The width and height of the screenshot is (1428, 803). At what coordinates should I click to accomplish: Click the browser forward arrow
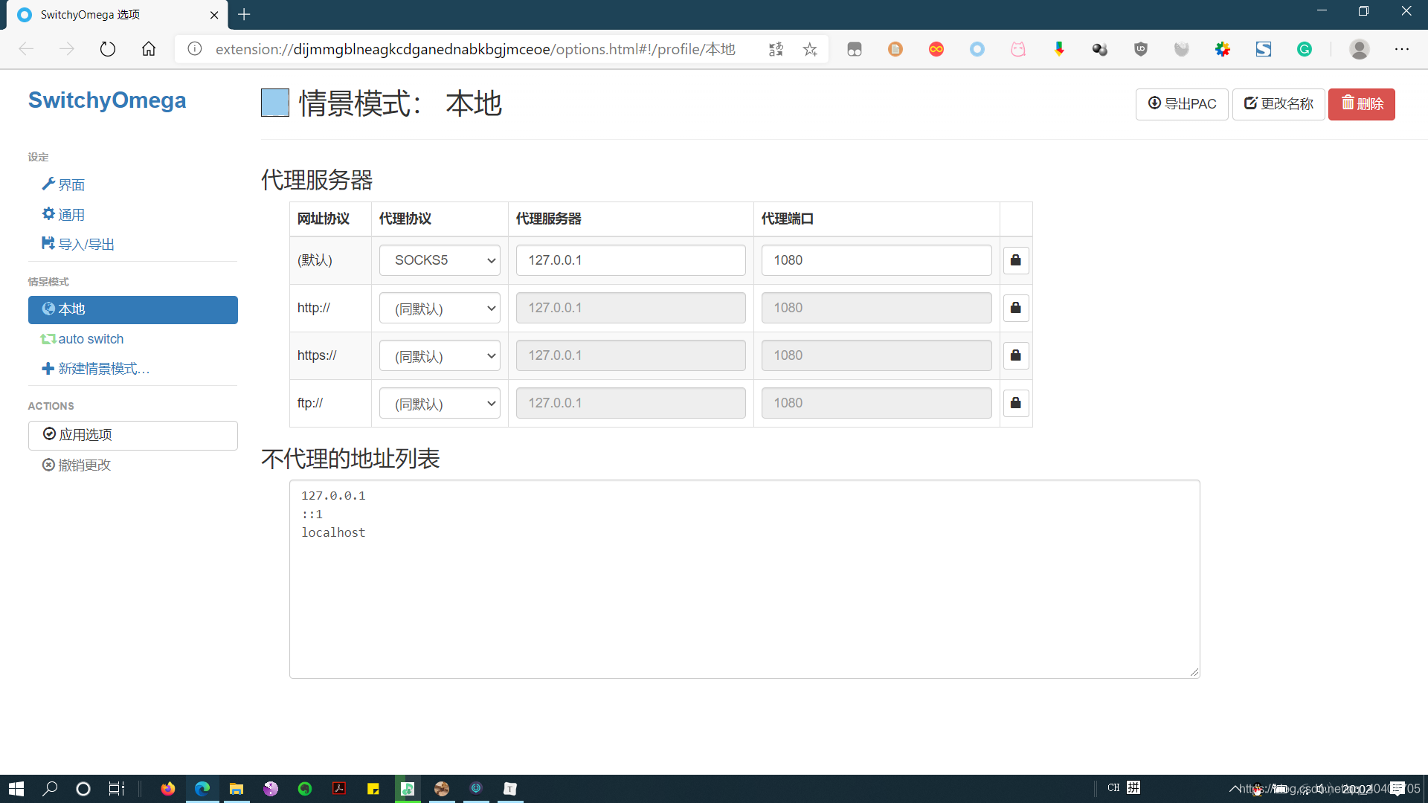pos(67,49)
